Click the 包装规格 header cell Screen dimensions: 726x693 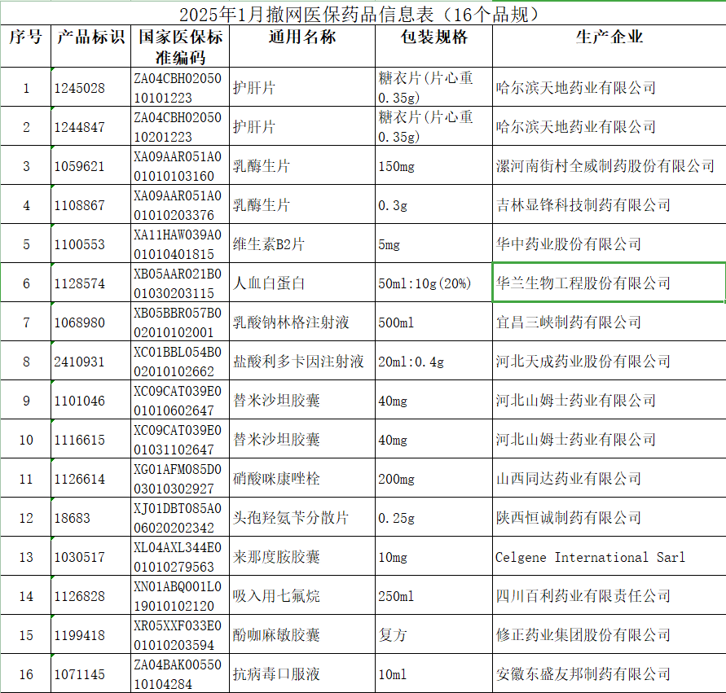click(433, 46)
